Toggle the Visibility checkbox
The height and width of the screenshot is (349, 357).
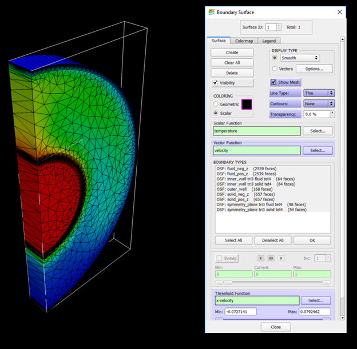tap(215, 83)
